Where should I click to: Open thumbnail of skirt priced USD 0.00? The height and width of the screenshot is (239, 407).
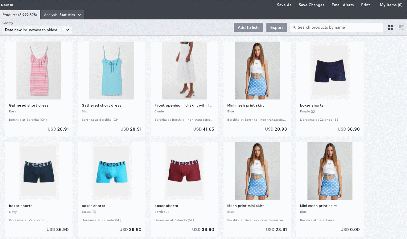click(x=330, y=171)
